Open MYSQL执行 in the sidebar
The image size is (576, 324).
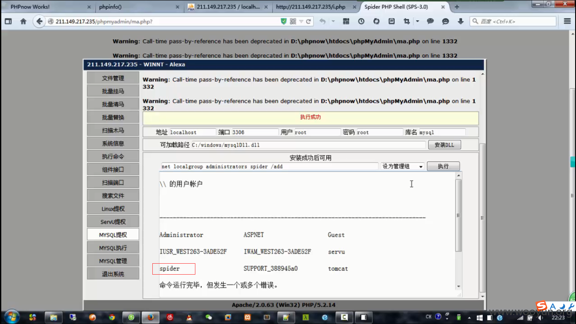(113, 248)
